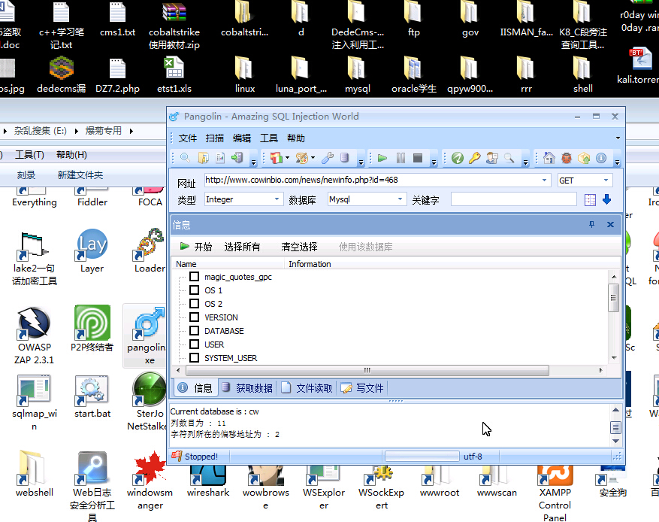Image resolution: width=659 pixels, height=522 pixels.
Task: Open the Mysql database dropdown
Action: [x=400, y=199]
